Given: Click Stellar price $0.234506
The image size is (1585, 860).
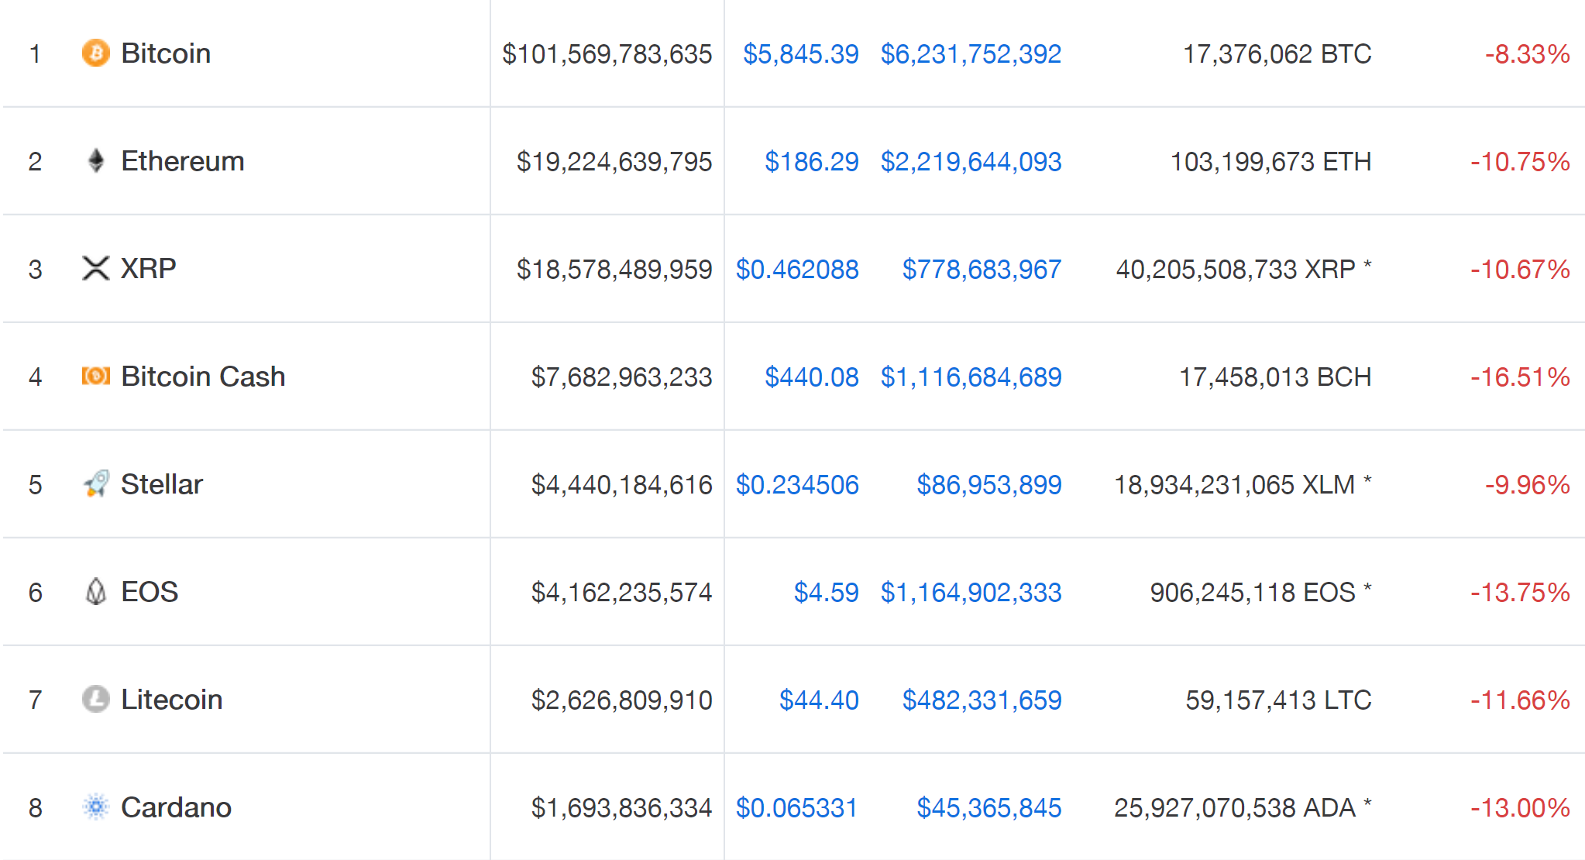Looking at the screenshot, I should (x=797, y=484).
